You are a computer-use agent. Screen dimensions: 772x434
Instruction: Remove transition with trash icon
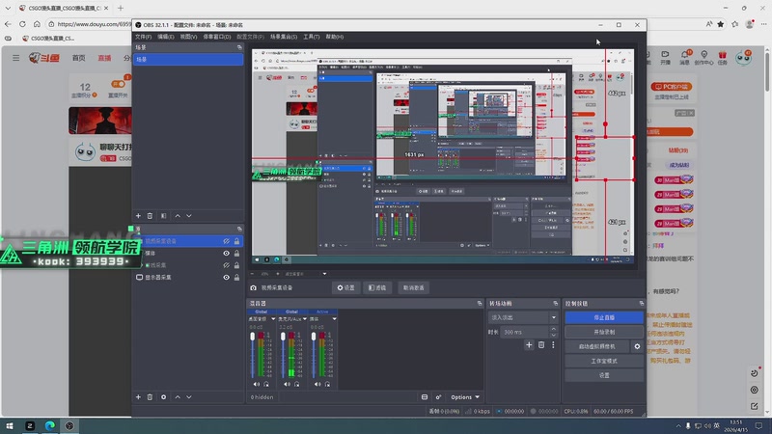(x=541, y=345)
